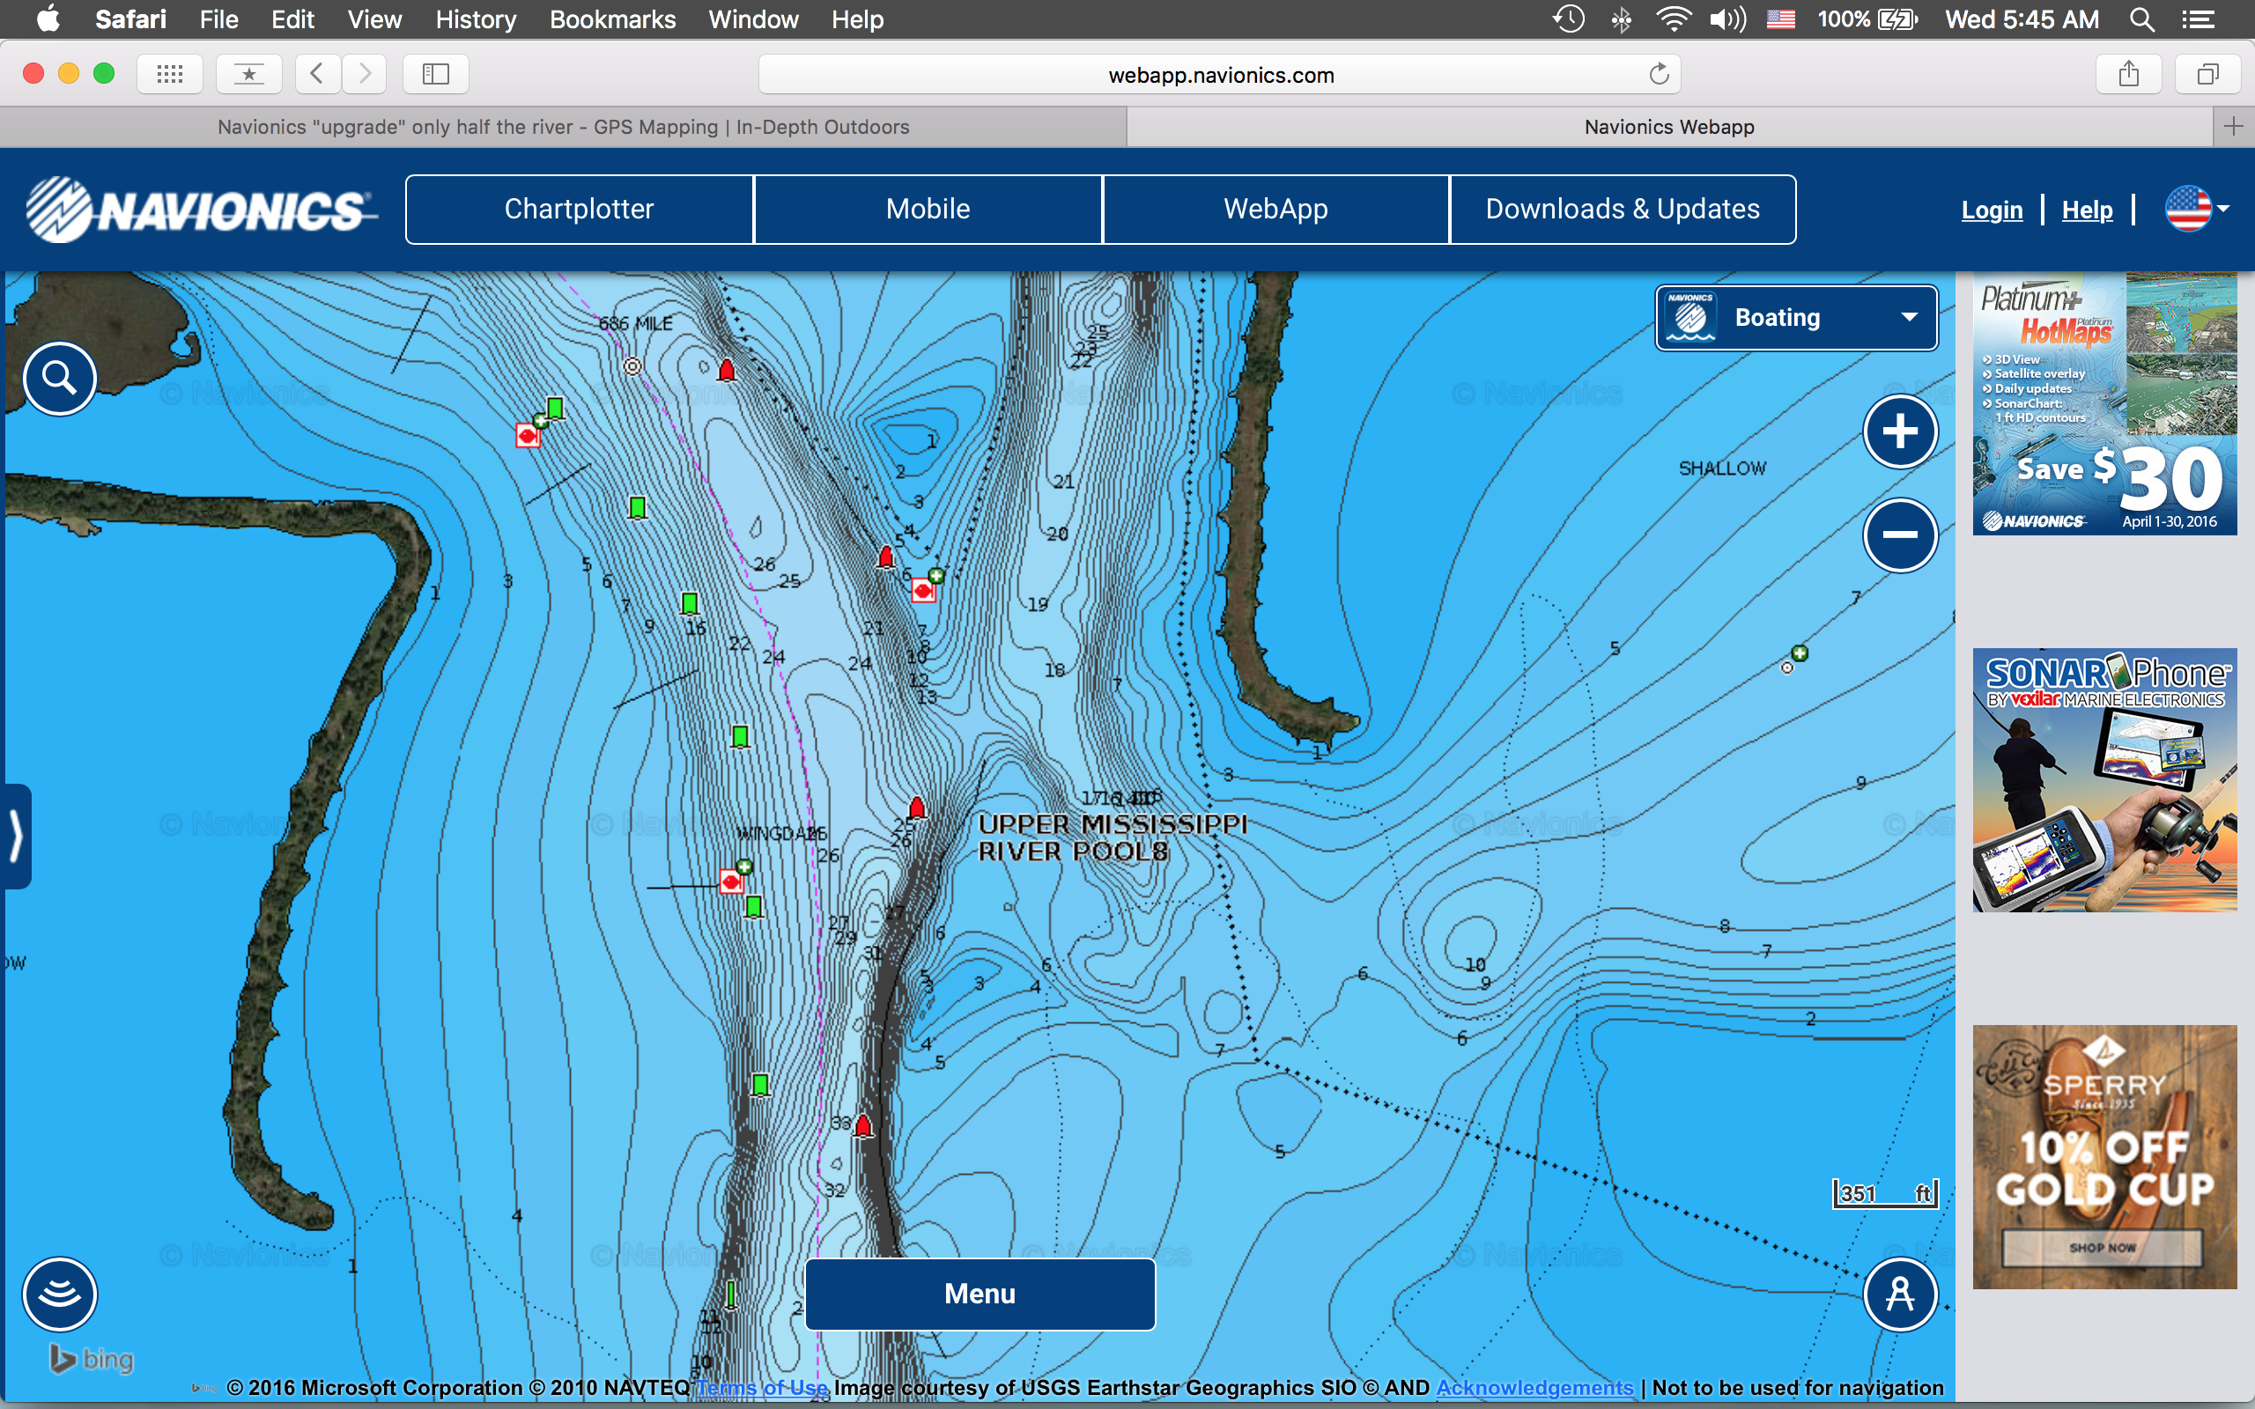2255x1409 pixels.
Task: Open the Platinum+ HotMaps Save $30 ad
Action: pyautogui.click(x=2104, y=403)
